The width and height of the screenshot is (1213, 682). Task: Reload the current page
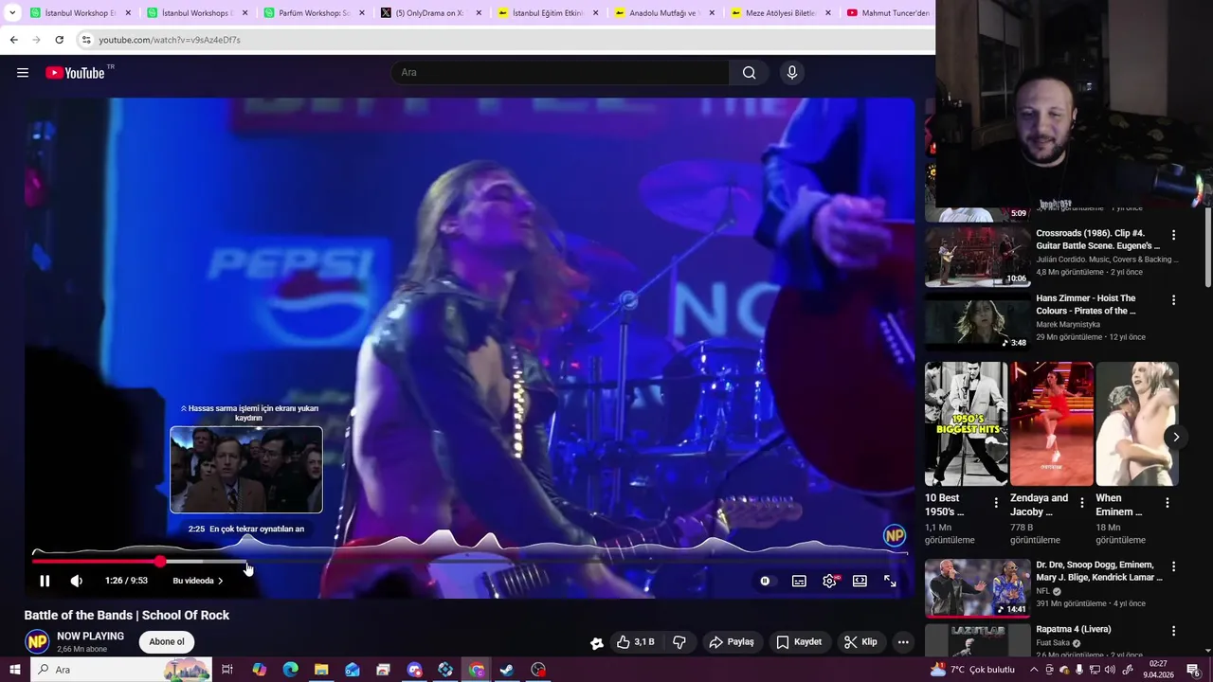point(59,40)
